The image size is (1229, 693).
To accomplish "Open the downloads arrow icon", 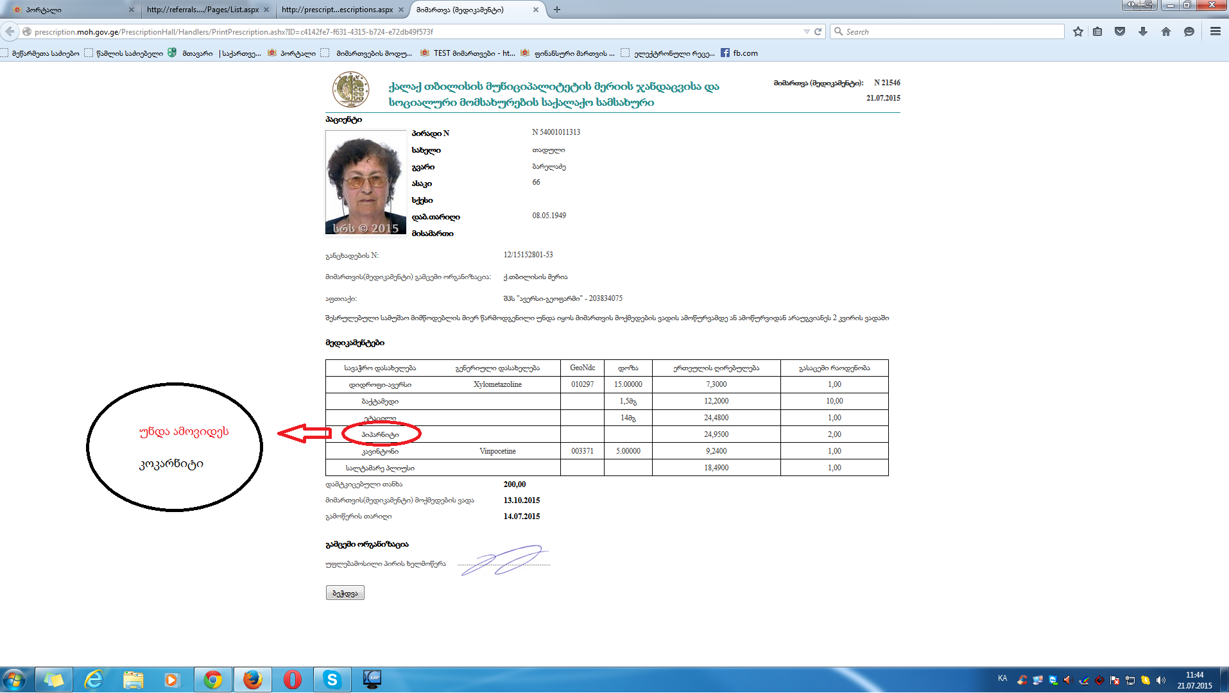I will coord(1143,31).
